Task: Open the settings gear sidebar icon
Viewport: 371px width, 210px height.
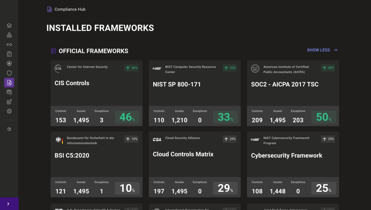Action: point(9,111)
